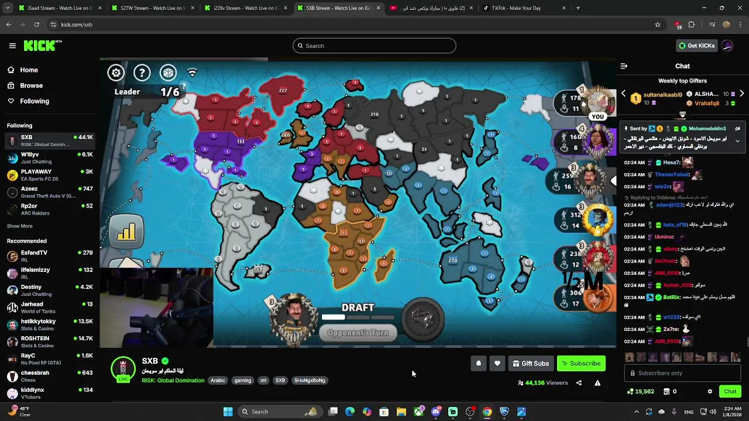
Task: Reload the page
Action: (x=36, y=25)
